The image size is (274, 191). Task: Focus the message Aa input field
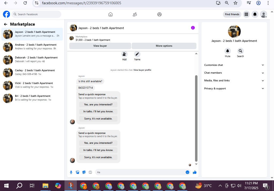click(x=141, y=172)
